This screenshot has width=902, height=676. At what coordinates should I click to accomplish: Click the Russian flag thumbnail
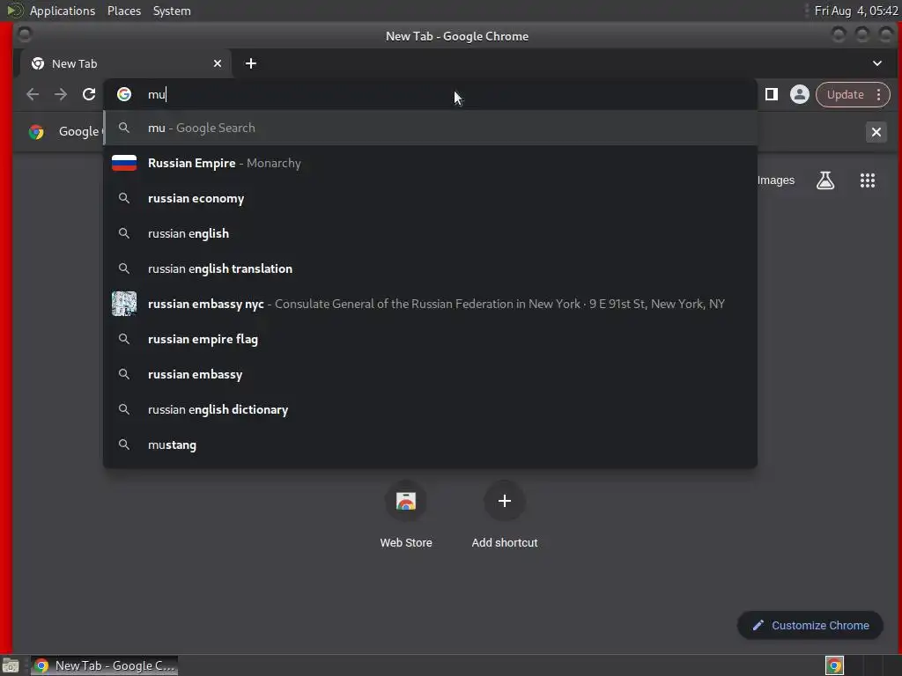point(124,163)
